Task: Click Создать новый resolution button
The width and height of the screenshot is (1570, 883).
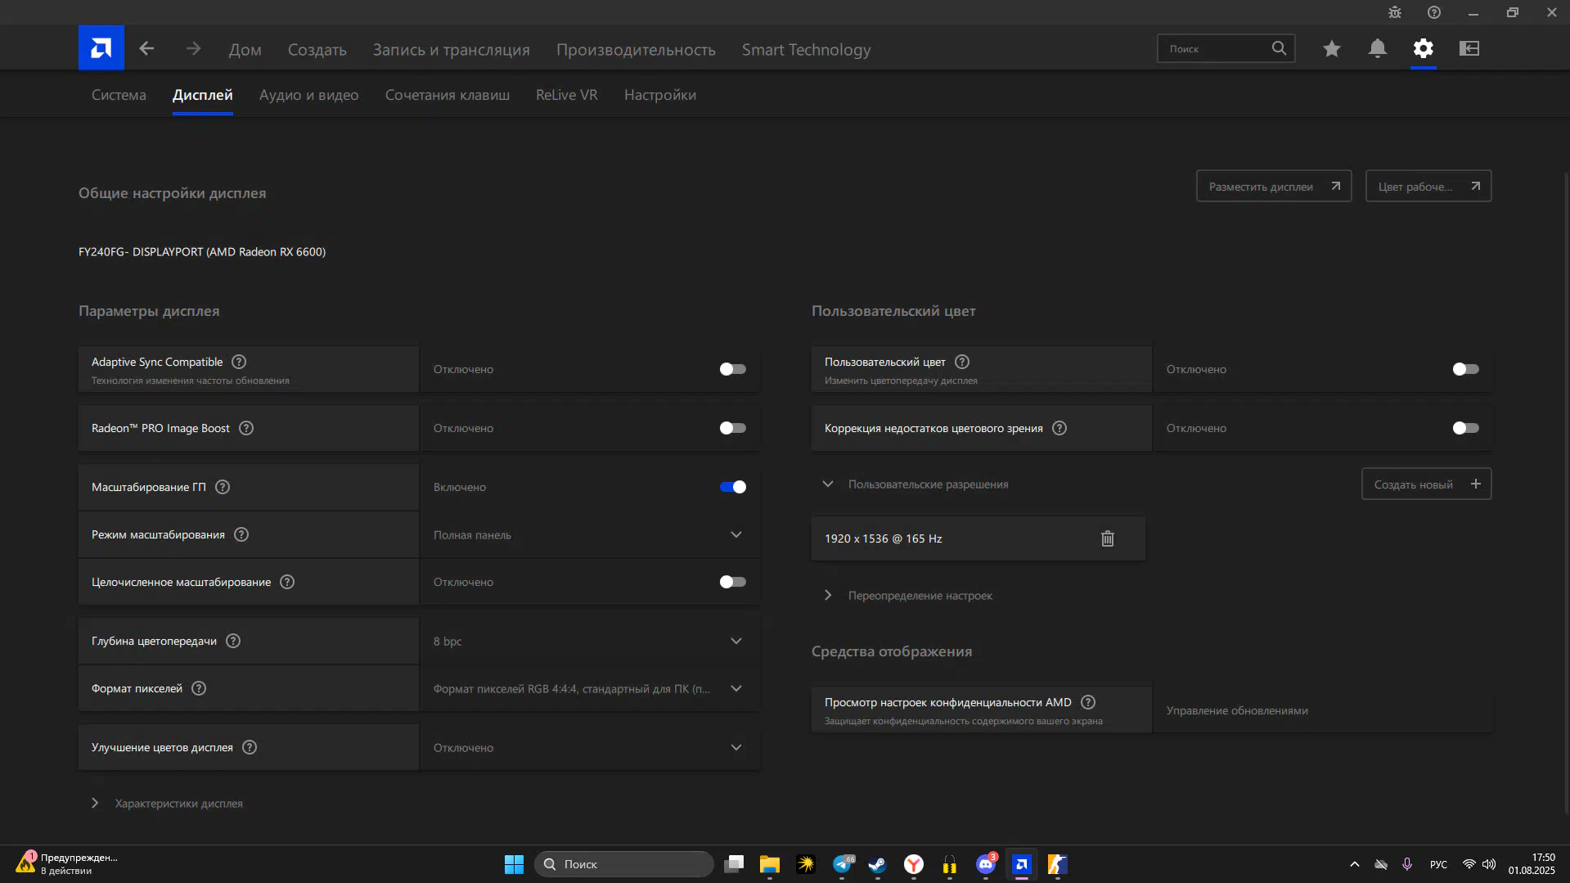Action: click(x=1427, y=484)
